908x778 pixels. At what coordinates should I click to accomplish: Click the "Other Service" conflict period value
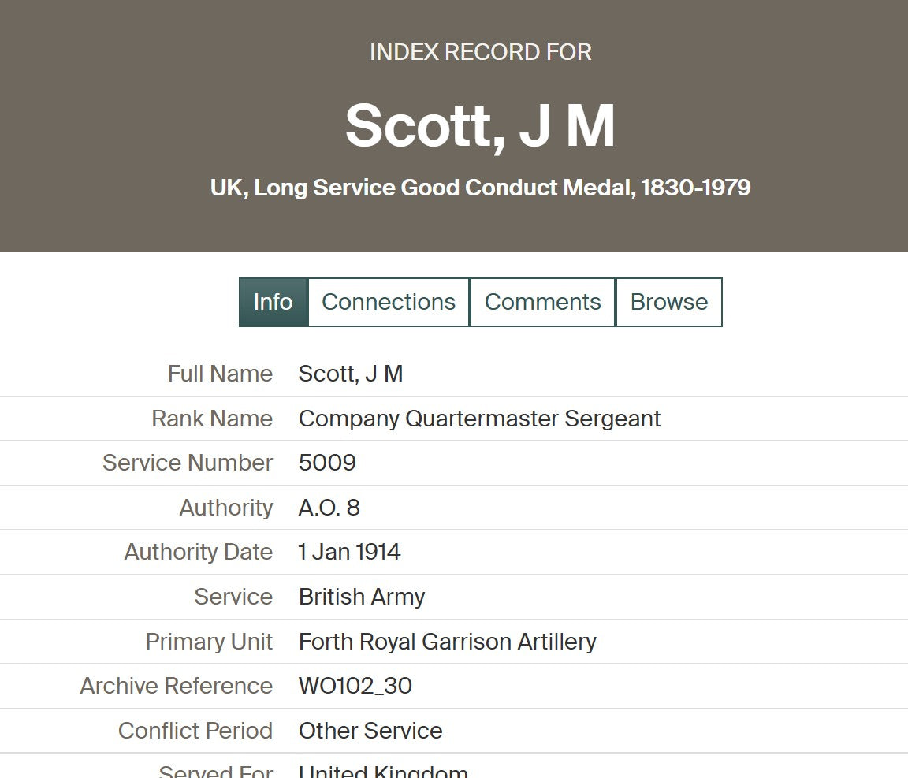[370, 731]
